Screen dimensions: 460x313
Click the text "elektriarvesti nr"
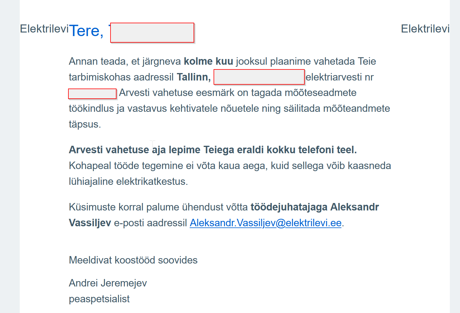(340, 77)
